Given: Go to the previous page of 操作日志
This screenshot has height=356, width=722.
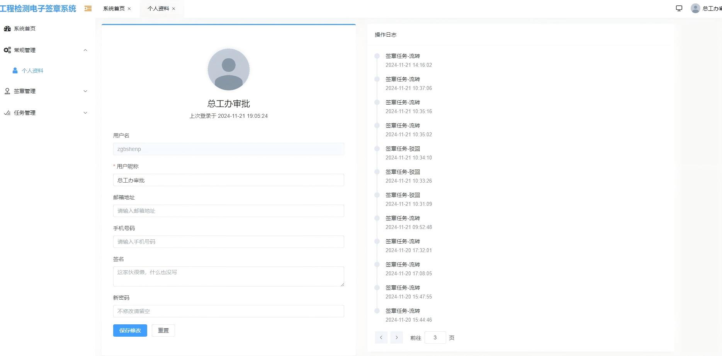Looking at the screenshot, I should click(381, 337).
